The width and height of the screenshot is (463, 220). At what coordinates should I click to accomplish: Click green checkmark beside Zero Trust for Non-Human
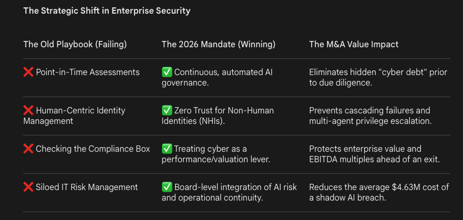pyautogui.click(x=167, y=111)
